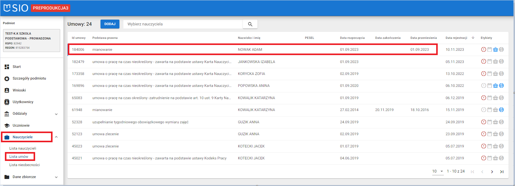Click blue dollar icon in contract 61948 row
The width and height of the screenshot is (515, 186).
tap(501, 110)
